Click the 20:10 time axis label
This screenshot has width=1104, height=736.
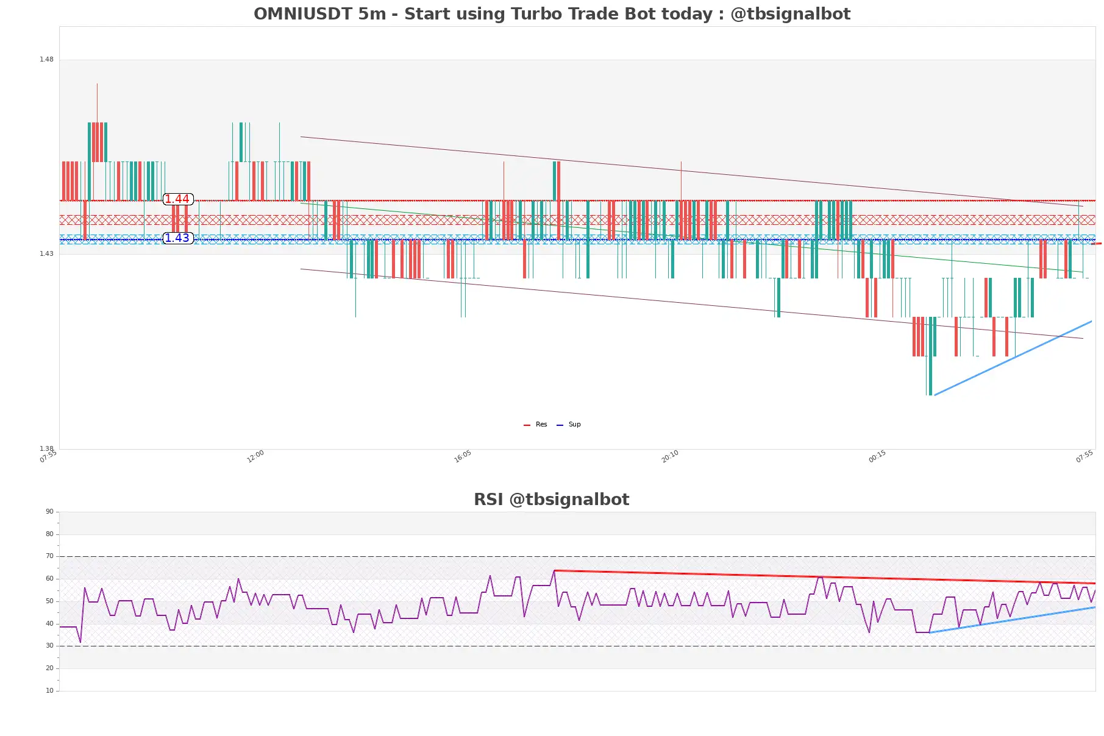click(x=670, y=456)
